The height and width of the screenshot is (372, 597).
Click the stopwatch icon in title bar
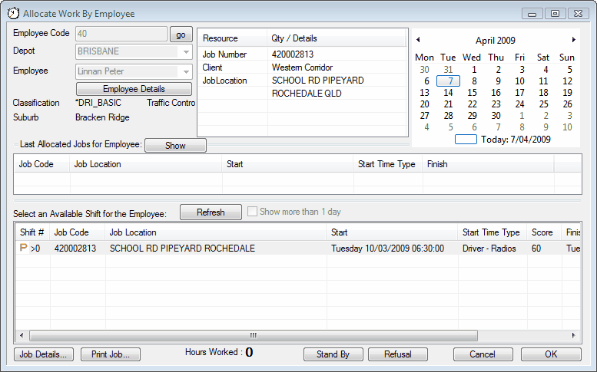coord(13,13)
